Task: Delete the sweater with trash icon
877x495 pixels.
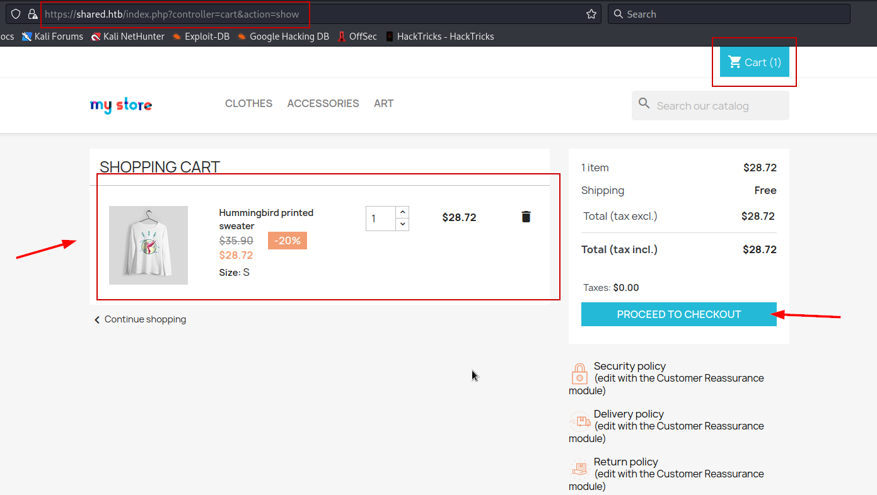Action: pos(526,217)
